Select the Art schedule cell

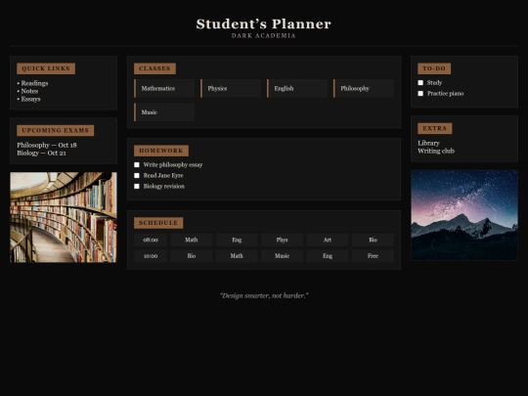[328, 240]
